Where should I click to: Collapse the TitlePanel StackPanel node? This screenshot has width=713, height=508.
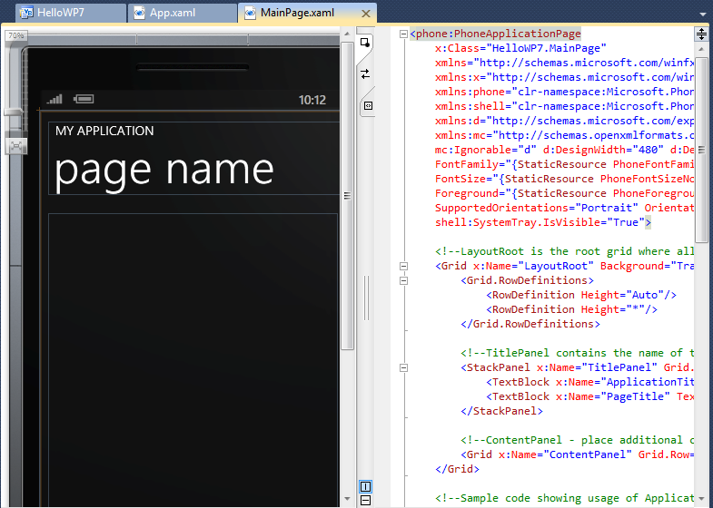[x=402, y=367]
